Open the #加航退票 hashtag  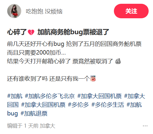(x=34, y=113)
